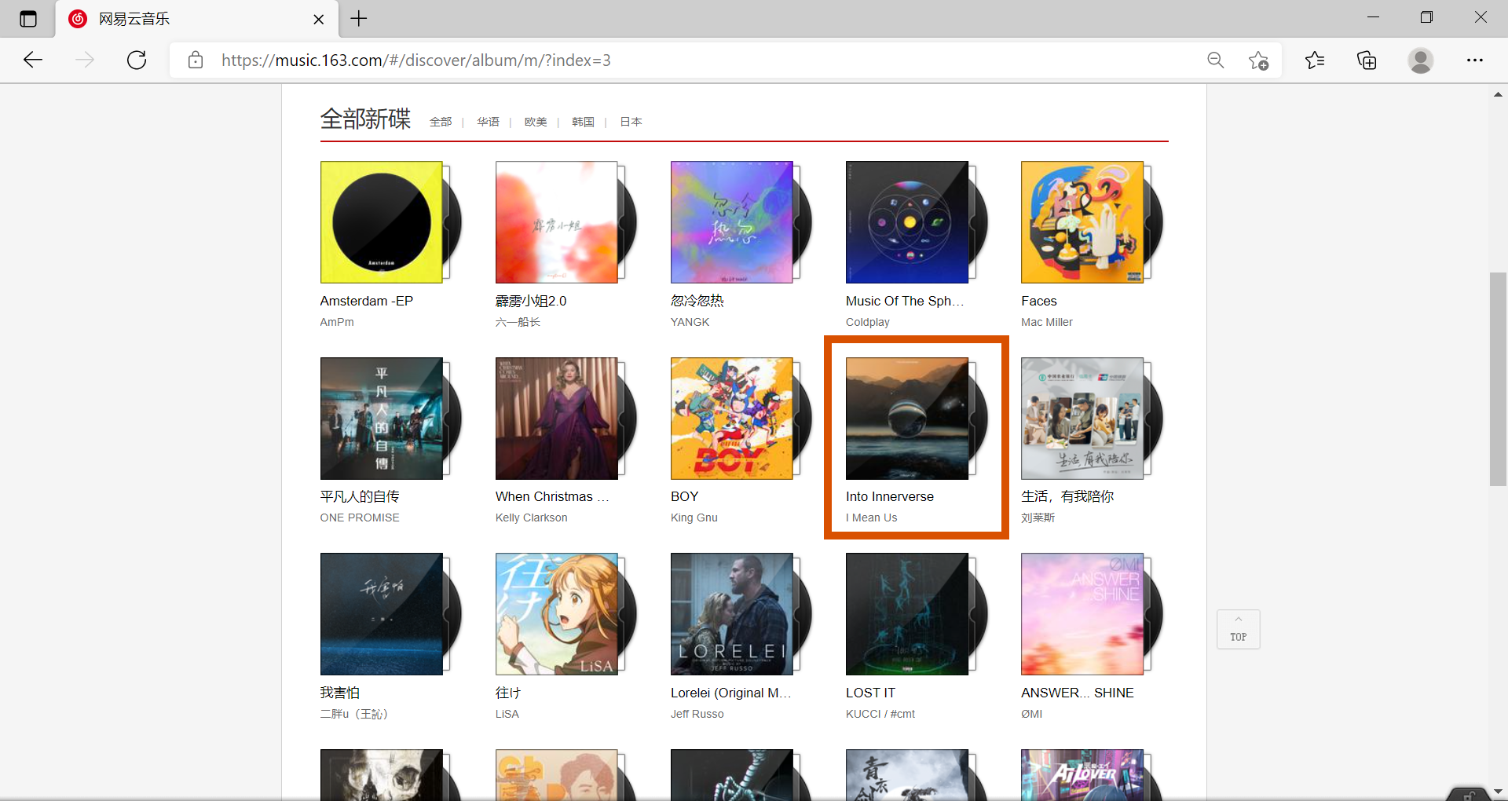Open the Faces album cover thumbnail
This screenshot has height=801, width=1508.
pyautogui.click(x=1082, y=222)
